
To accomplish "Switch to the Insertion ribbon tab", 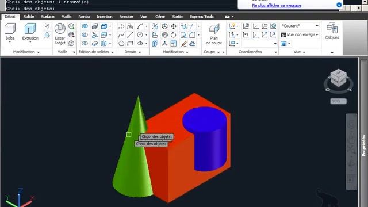I will pyautogui.click(x=105, y=17).
